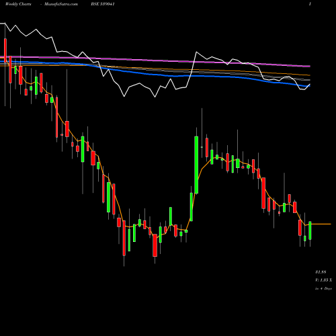Click the 'in 4 Days' text

pos(323,288)
